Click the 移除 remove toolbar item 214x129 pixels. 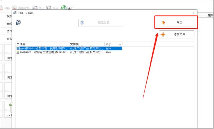(5, 8)
